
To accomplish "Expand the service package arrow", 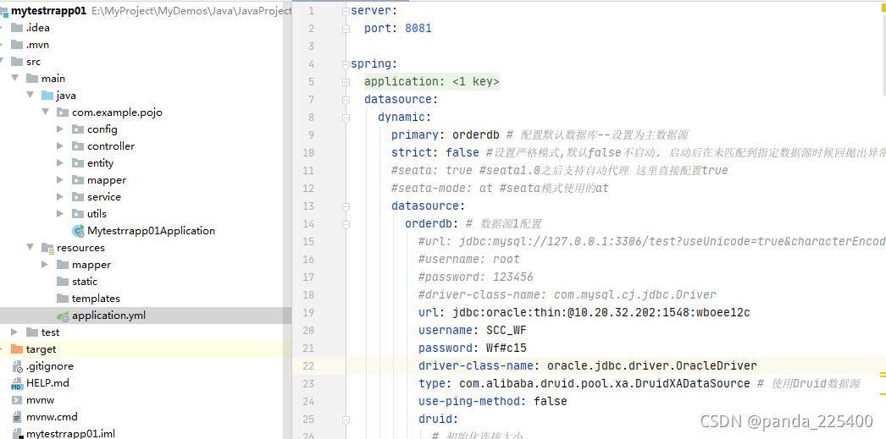I will point(61,197).
